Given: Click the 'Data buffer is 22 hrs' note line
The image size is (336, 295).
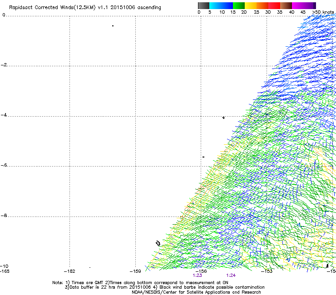Looking at the screenshot, I should pyautogui.click(x=164, y=287).
